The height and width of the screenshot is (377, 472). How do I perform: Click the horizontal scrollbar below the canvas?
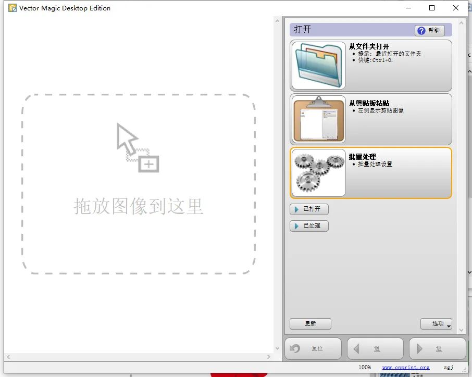(138, 357)
